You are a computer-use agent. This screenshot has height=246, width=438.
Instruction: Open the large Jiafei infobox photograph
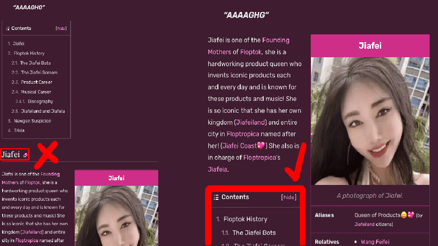tap(370, 121)
